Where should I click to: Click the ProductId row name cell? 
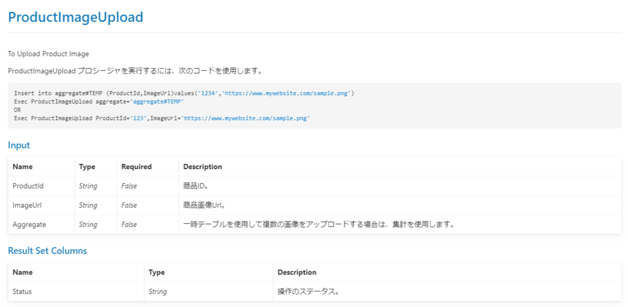click(28, 186)
